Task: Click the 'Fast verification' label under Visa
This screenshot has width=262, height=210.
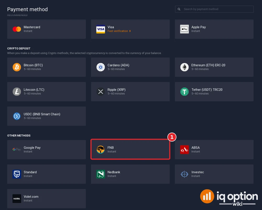Action: (x=118, y=31)
